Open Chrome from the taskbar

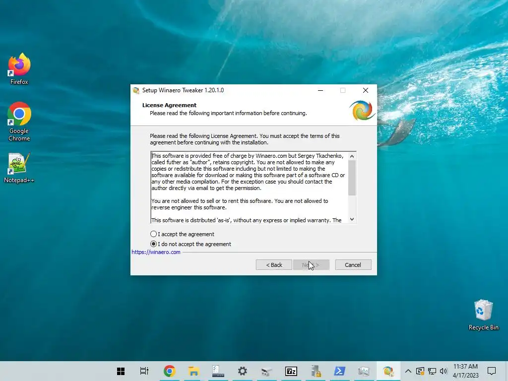coord(170,371)
